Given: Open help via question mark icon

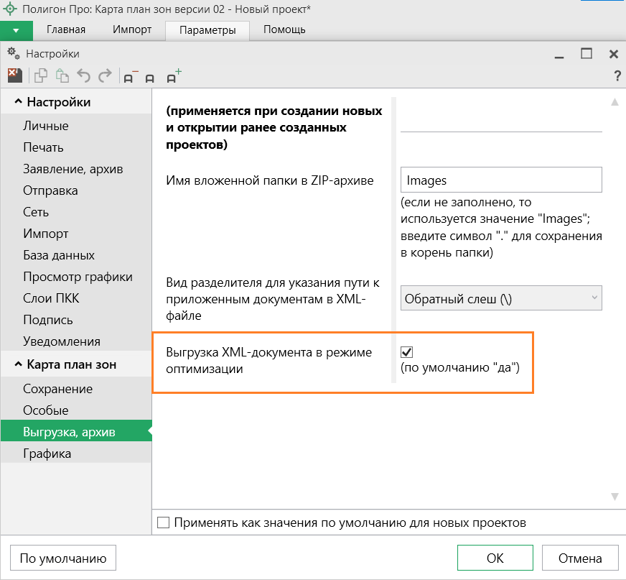Looking at the screenshot, I should [x=617, y=76].
